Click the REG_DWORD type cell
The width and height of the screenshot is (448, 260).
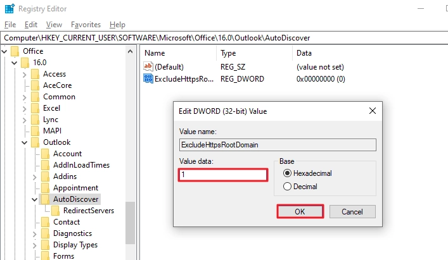point(242,79)
